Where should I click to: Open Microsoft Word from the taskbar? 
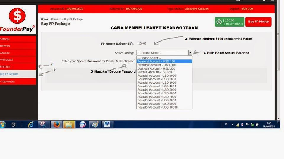[107, 124]
